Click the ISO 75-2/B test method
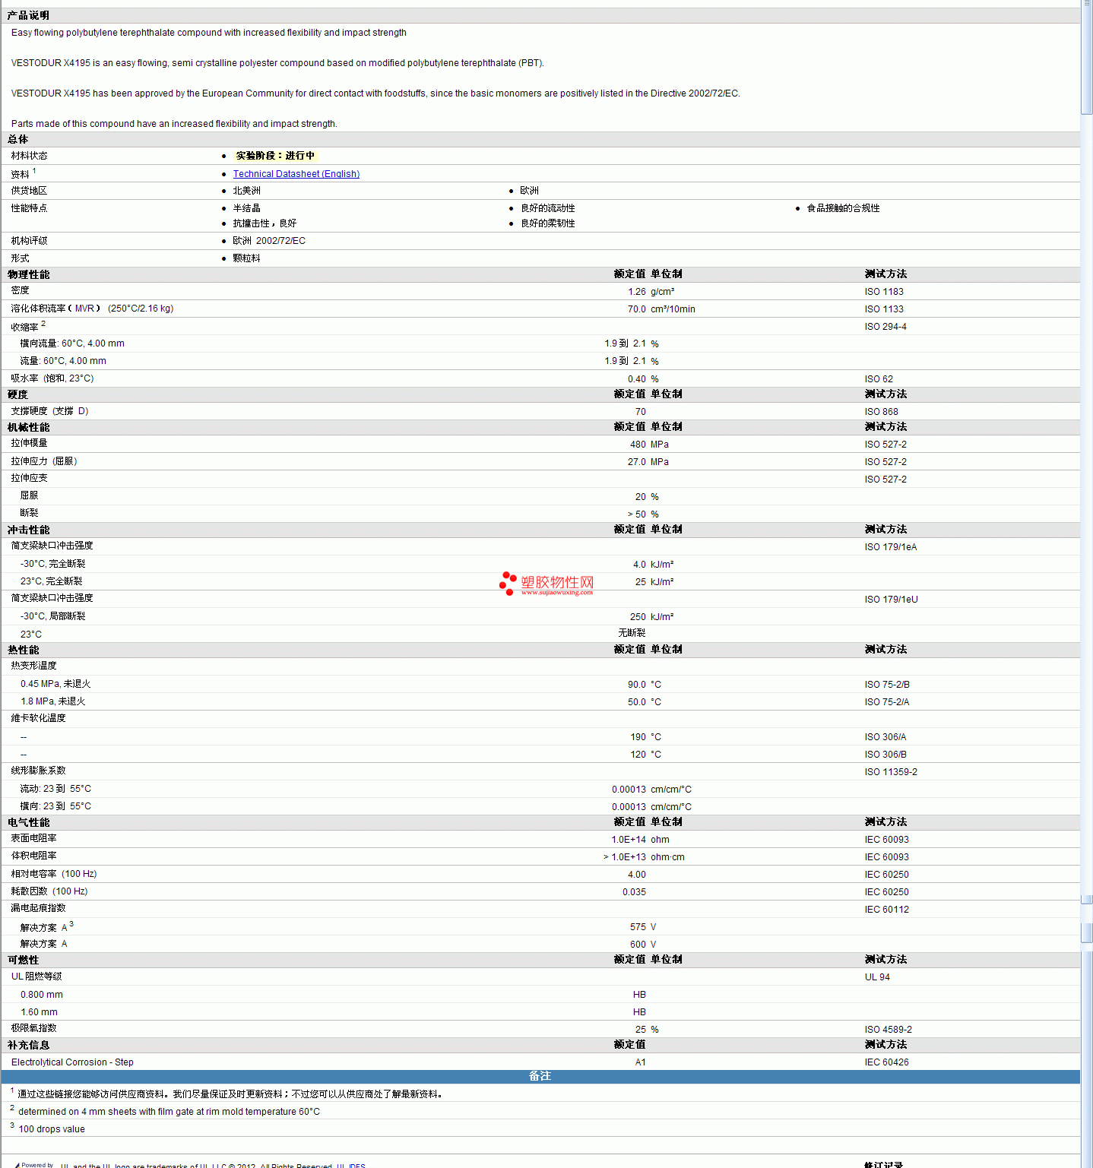This screenshot has width=1093, height=1168. [x=887, y=685]
